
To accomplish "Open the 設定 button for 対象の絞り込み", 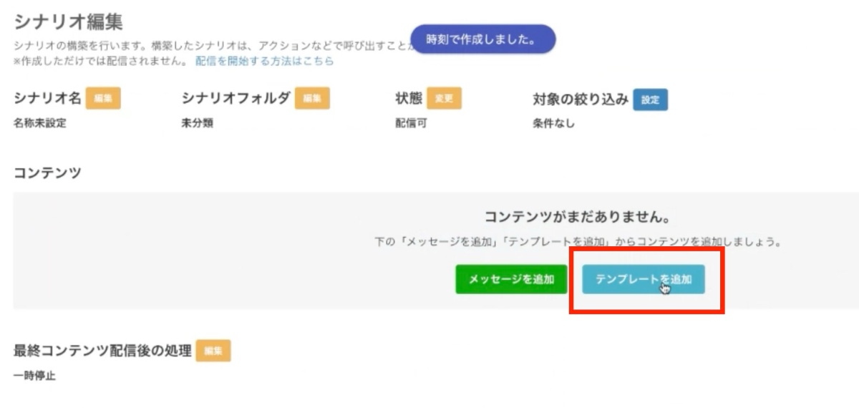I will coord(651,99).
